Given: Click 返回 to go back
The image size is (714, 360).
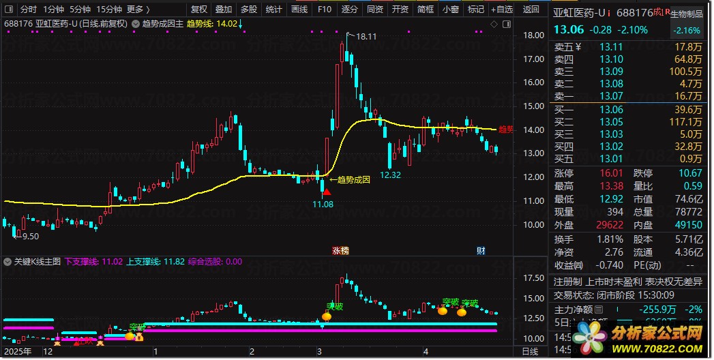Looking at the screenshot, I should 531,9.
